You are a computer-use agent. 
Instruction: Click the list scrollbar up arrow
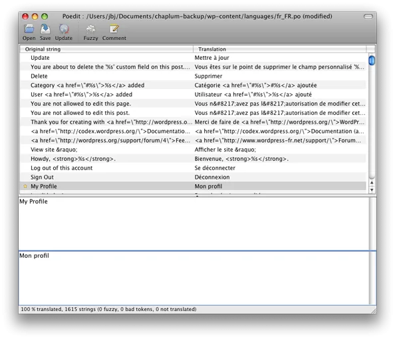372,183
